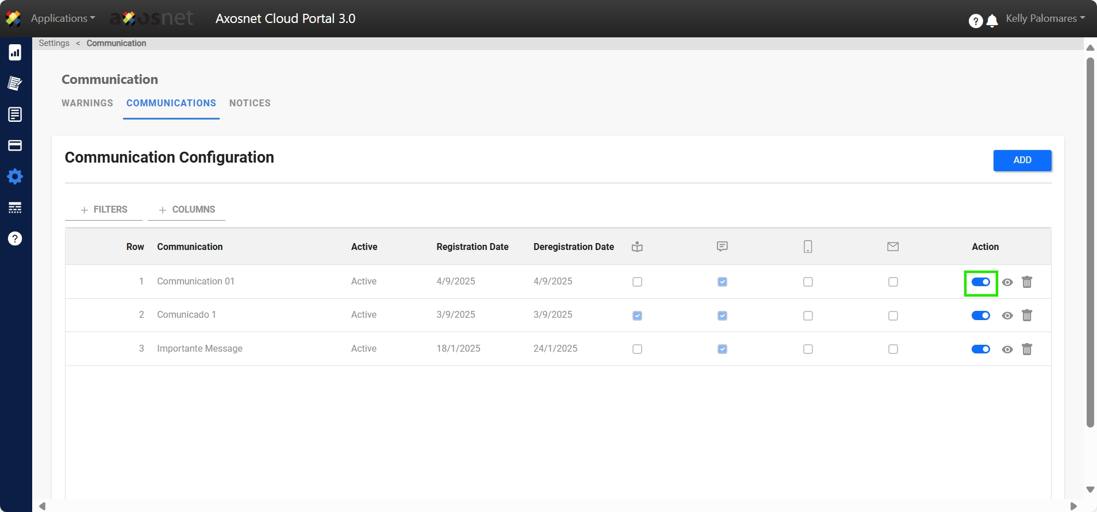View Comunicado 1 using eye icon
Screen dimensions: 1097x512
click(1007, 315)
